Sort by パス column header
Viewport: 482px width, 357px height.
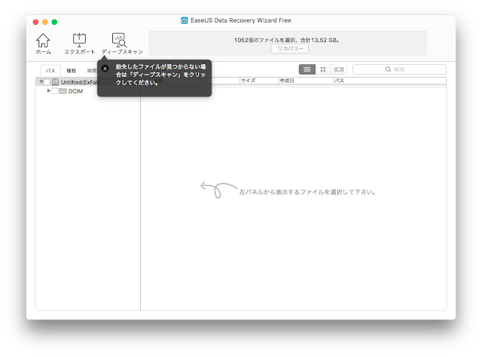[x=390, y=81]
